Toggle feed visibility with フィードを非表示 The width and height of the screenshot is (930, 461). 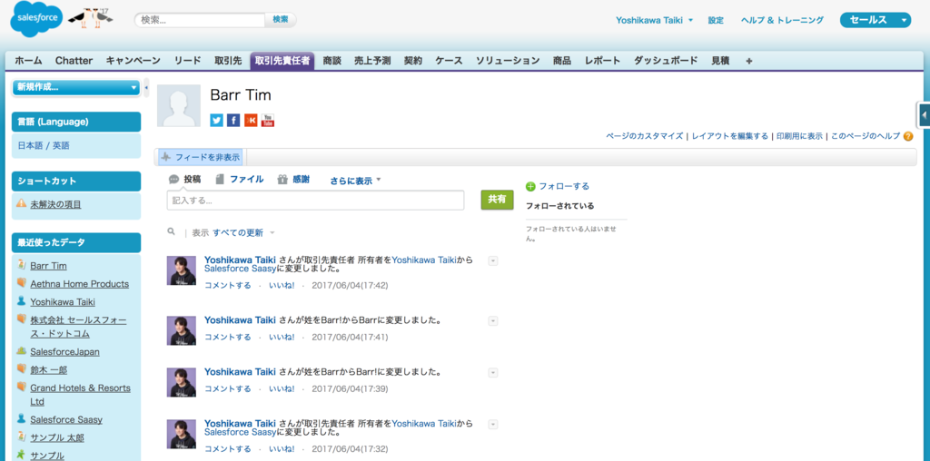pos(201,158)
